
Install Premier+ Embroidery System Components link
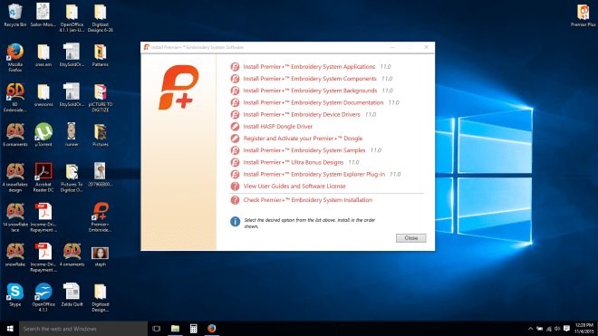tap(310, 79)
